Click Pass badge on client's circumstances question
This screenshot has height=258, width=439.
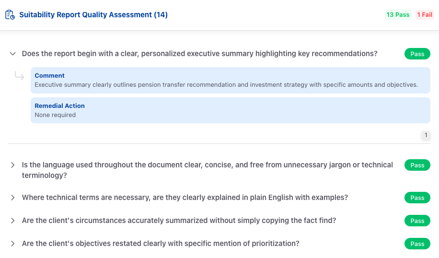coord(417,221)
